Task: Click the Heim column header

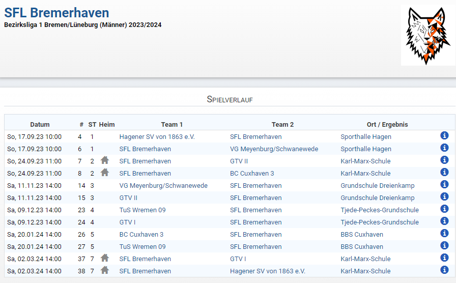Action: tap(107, 125)
